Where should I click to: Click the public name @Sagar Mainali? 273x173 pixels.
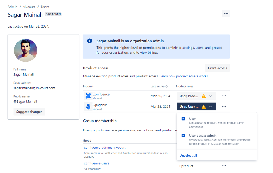[x=25, y=102]
